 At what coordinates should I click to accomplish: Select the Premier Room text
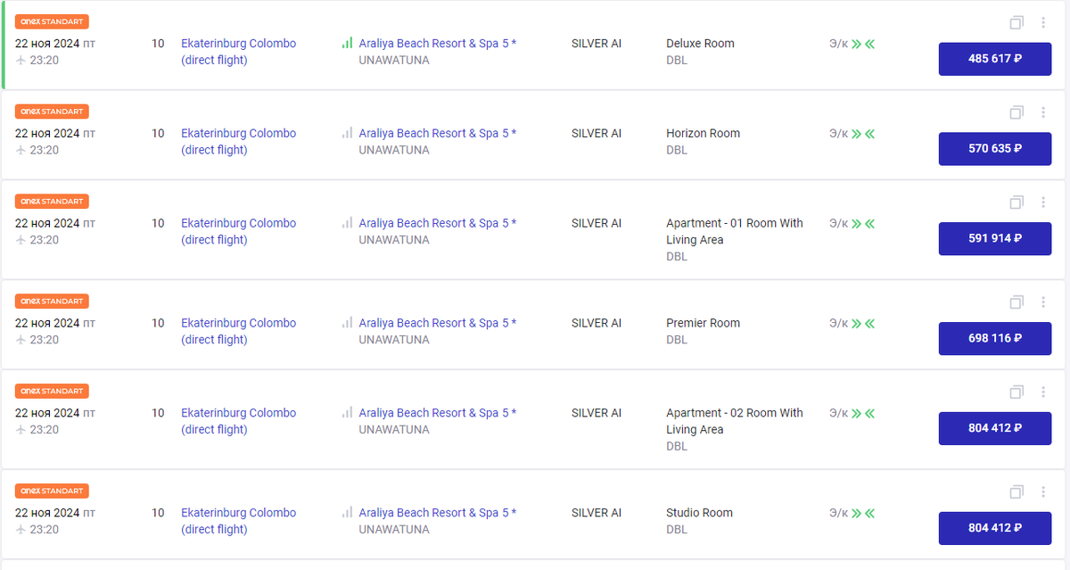coord(704,323)
